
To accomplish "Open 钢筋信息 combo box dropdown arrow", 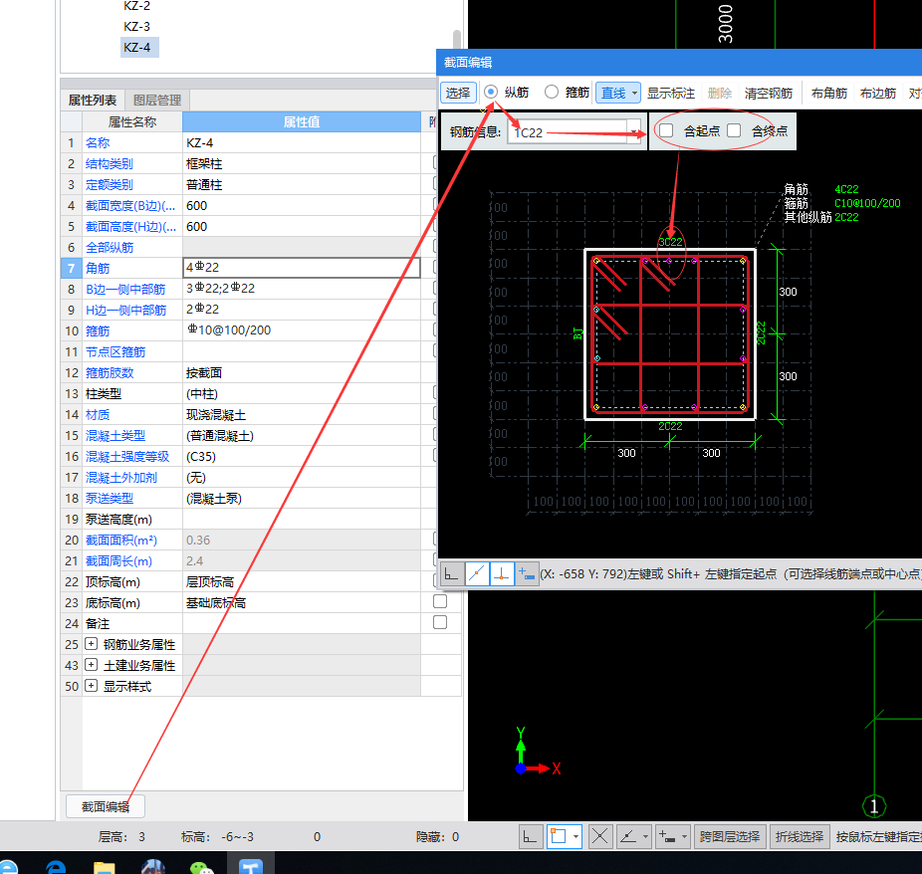I will (634, 131).
